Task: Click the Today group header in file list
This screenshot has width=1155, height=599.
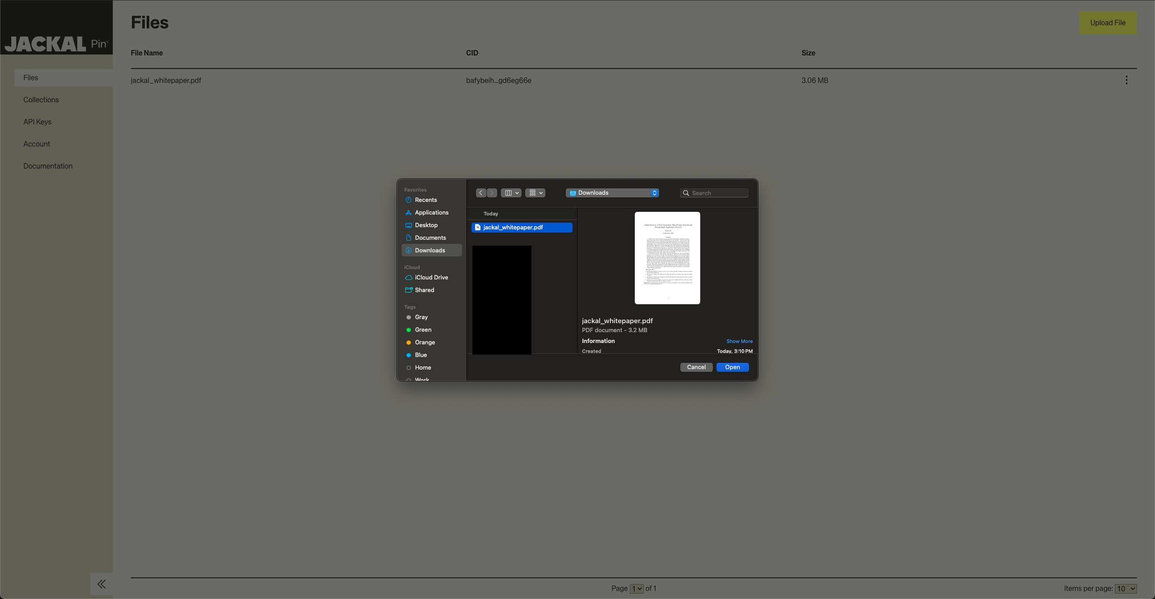Action: 491,214
